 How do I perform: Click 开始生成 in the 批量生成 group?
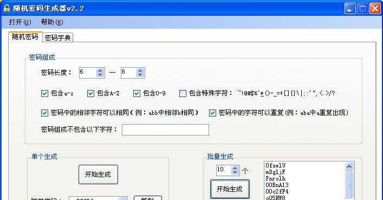230,189
